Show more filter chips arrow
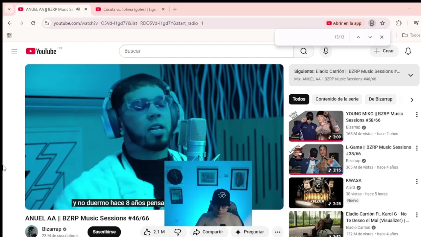The width and height of the screenshot is (421, 237). [x=411, y=100]
